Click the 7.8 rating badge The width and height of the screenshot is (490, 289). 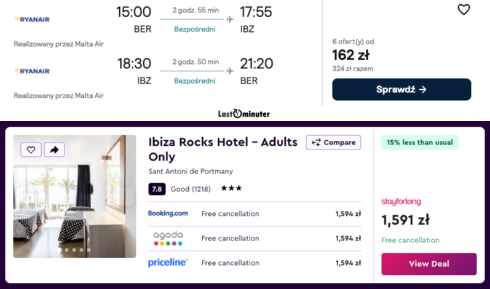(x=157, y=189)
